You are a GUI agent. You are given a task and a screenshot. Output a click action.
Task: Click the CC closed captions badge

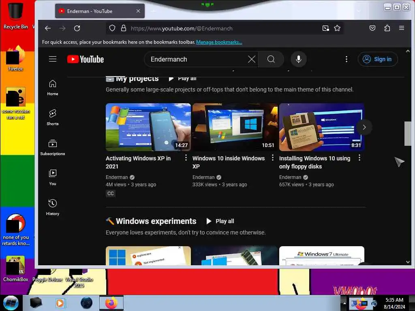click(x=110, y=193)
